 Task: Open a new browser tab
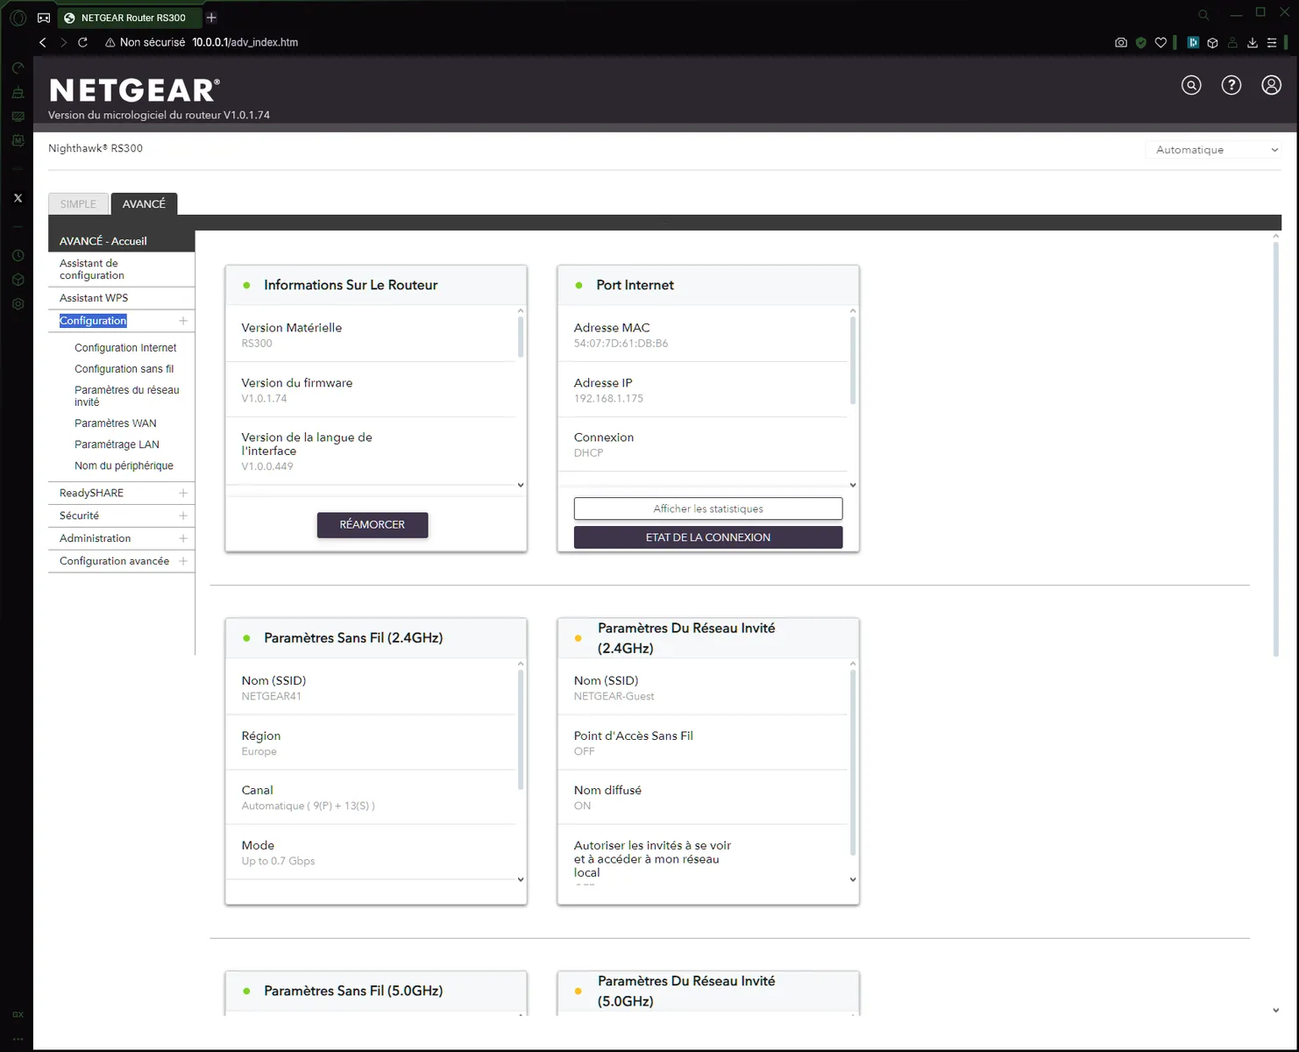coord(211,18)
